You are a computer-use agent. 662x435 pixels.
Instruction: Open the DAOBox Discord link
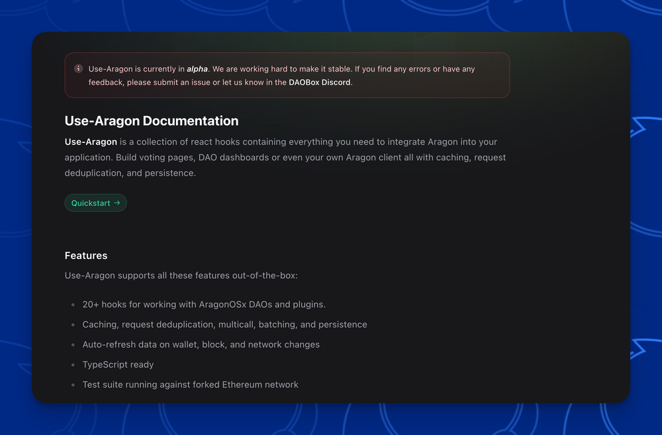point(319,82)
